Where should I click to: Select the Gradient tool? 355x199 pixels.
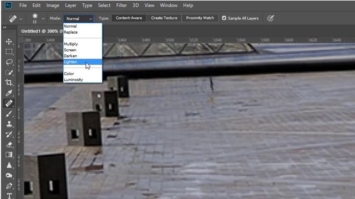(9, 155)
